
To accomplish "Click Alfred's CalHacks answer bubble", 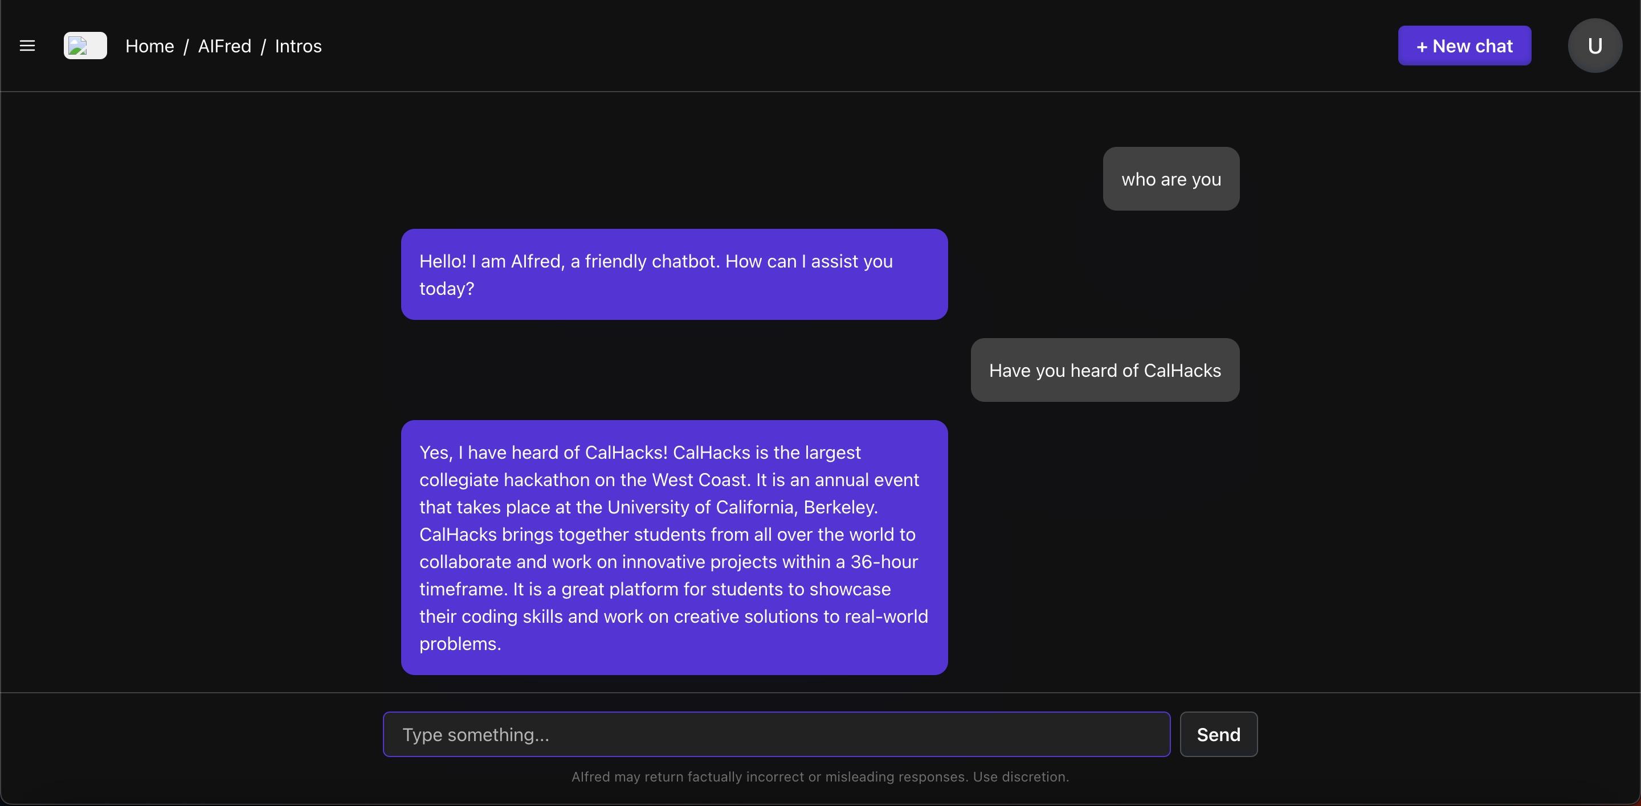I will (x=674, y=547).
